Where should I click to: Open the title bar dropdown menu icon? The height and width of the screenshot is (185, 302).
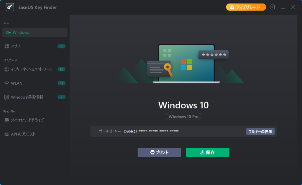272,7
